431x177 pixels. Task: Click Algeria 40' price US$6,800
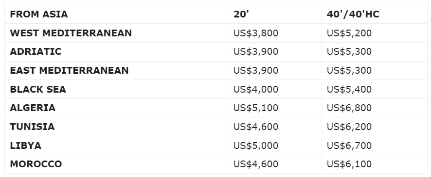pyautogui.click(x=349, y=108)
